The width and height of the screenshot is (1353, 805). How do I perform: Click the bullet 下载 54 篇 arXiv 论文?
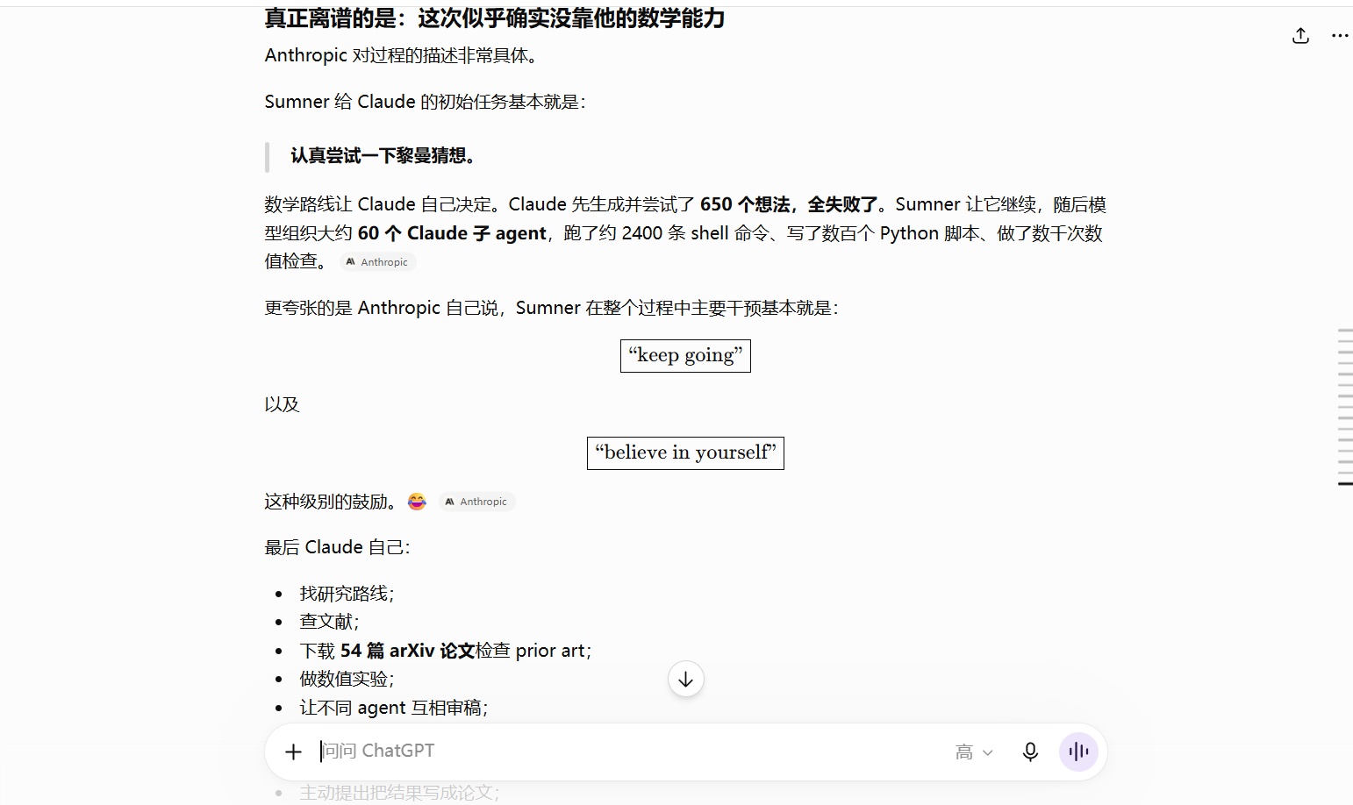point(445,651)
